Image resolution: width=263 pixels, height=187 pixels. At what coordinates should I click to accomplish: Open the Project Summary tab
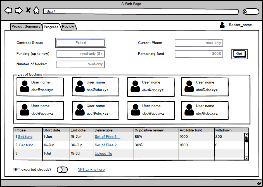click(26, 27)
